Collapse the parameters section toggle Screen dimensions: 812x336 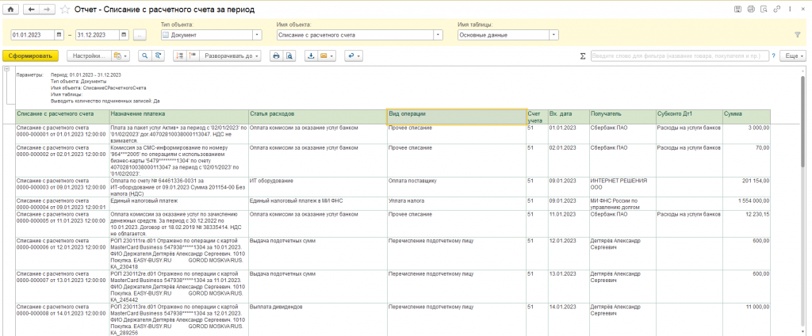[x=6, y=68]
